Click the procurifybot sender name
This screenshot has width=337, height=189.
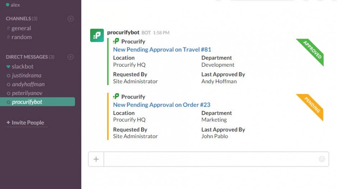click(123, 32)
